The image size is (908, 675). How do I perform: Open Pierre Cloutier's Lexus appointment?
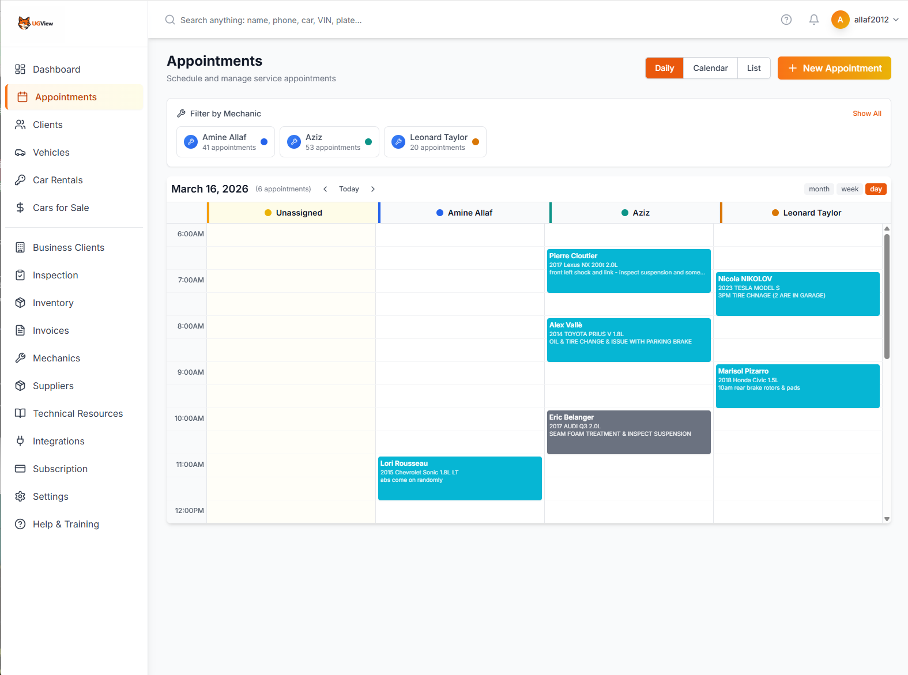[628, 271]
